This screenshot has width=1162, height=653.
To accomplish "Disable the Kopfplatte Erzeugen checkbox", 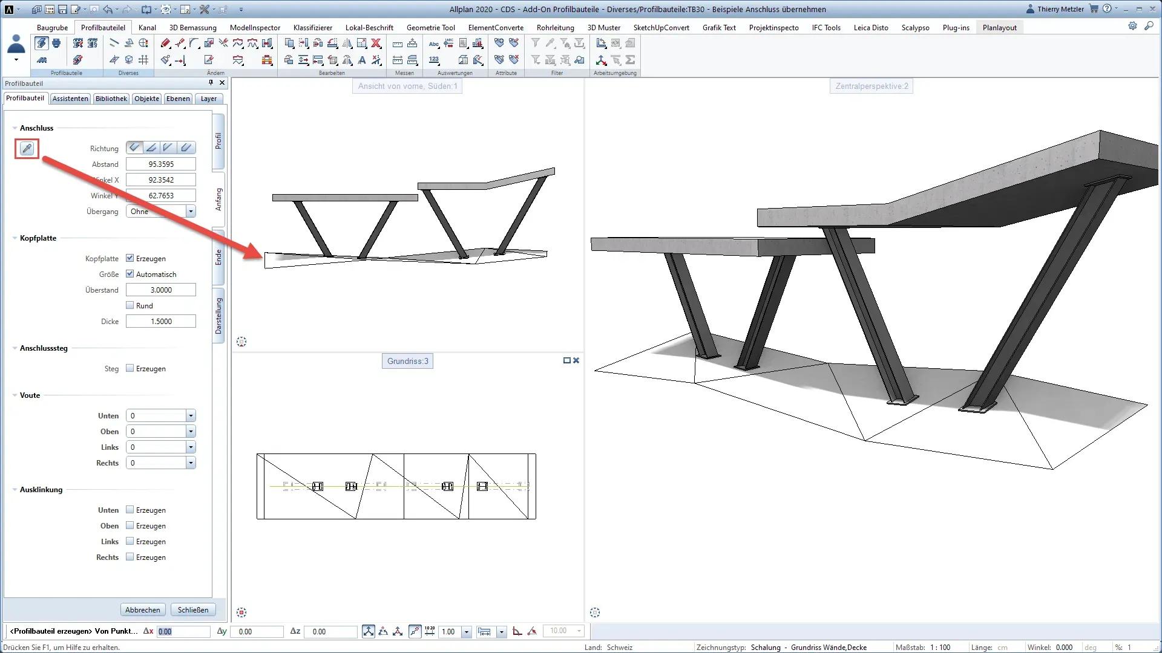I will click(130, 258).
